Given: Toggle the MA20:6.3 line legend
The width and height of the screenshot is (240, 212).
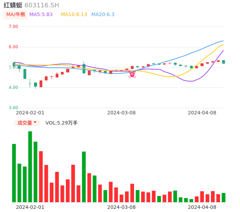Looking at the screenshot, I should coord(103,15).
